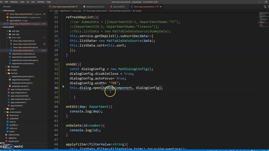Click the split editor icon at top right
The width and height of the screenshot is (269, 151).
pos(265,7)
